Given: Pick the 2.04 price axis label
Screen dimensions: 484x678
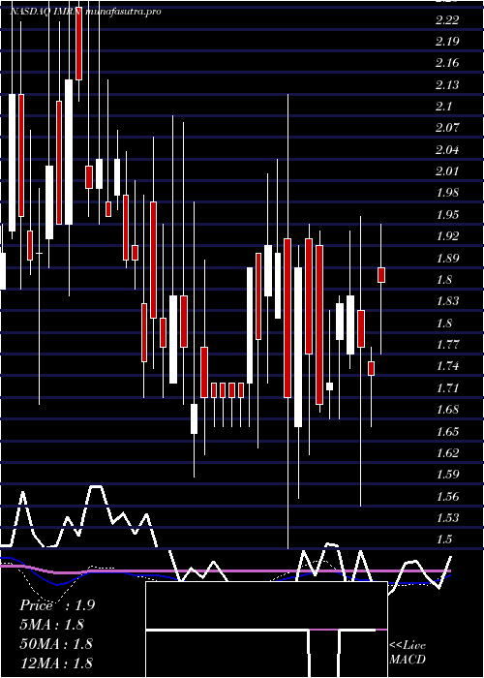Looking at the screenshot, I should [x=447, y=150].
